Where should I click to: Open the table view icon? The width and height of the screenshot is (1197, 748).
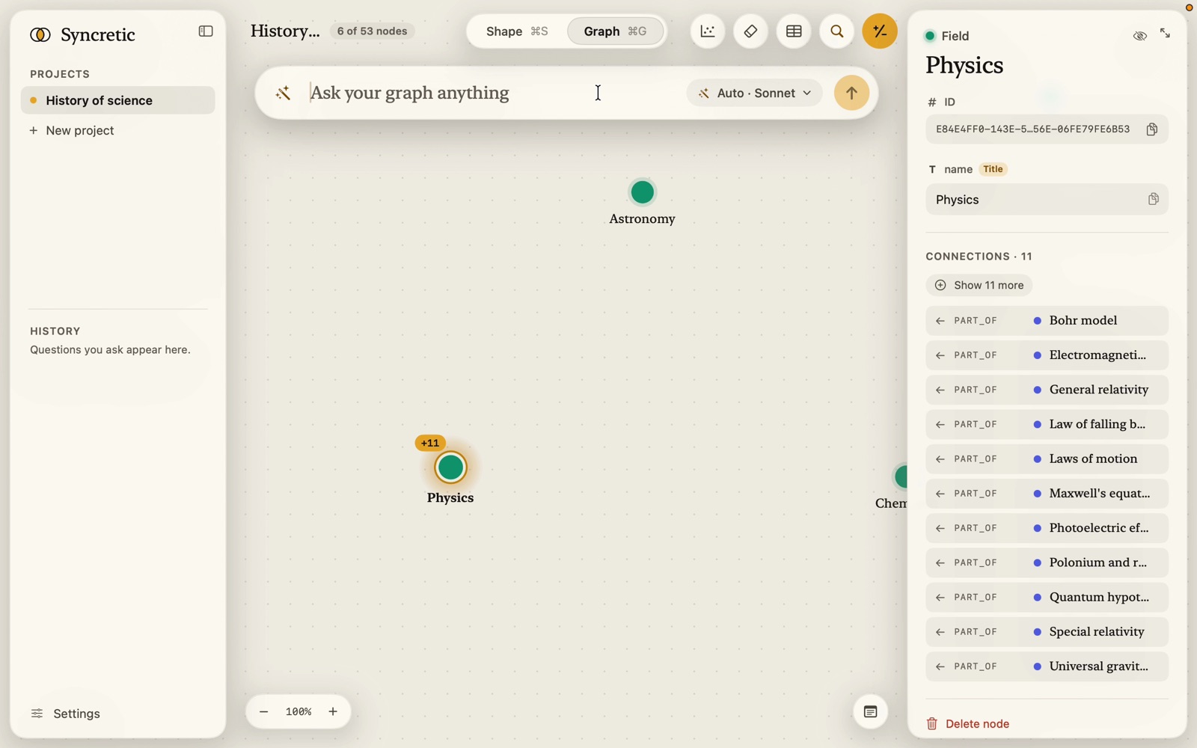point(794,31)
